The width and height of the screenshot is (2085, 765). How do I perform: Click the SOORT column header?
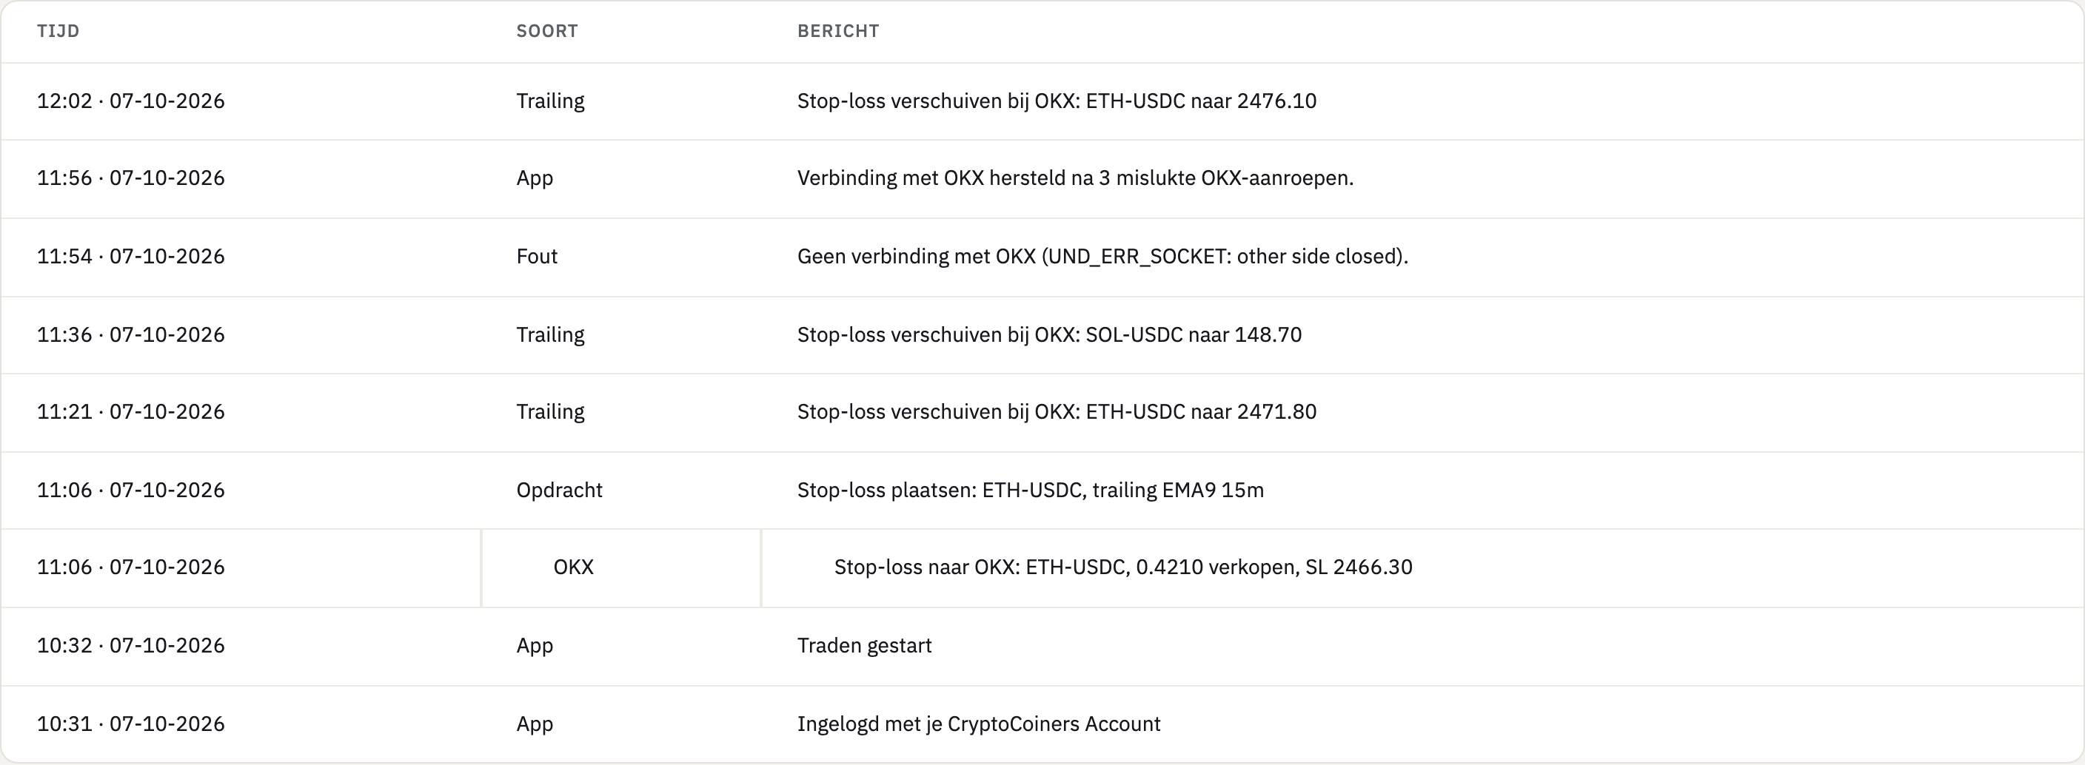point(547,31)
